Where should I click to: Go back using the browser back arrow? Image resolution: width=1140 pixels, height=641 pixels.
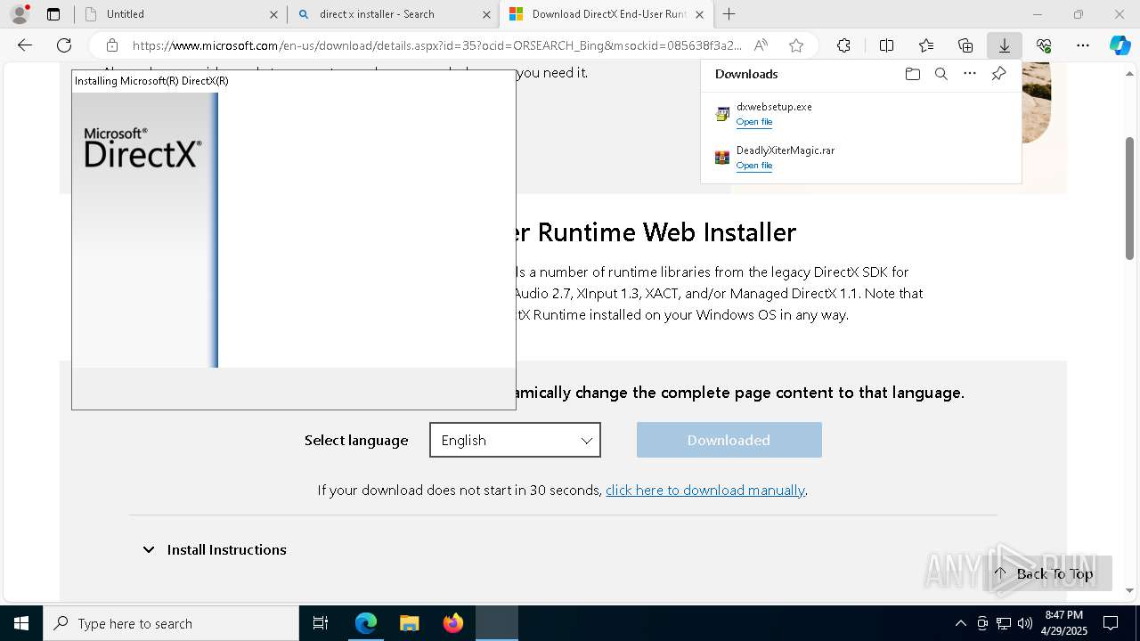[x=25, y=45]
